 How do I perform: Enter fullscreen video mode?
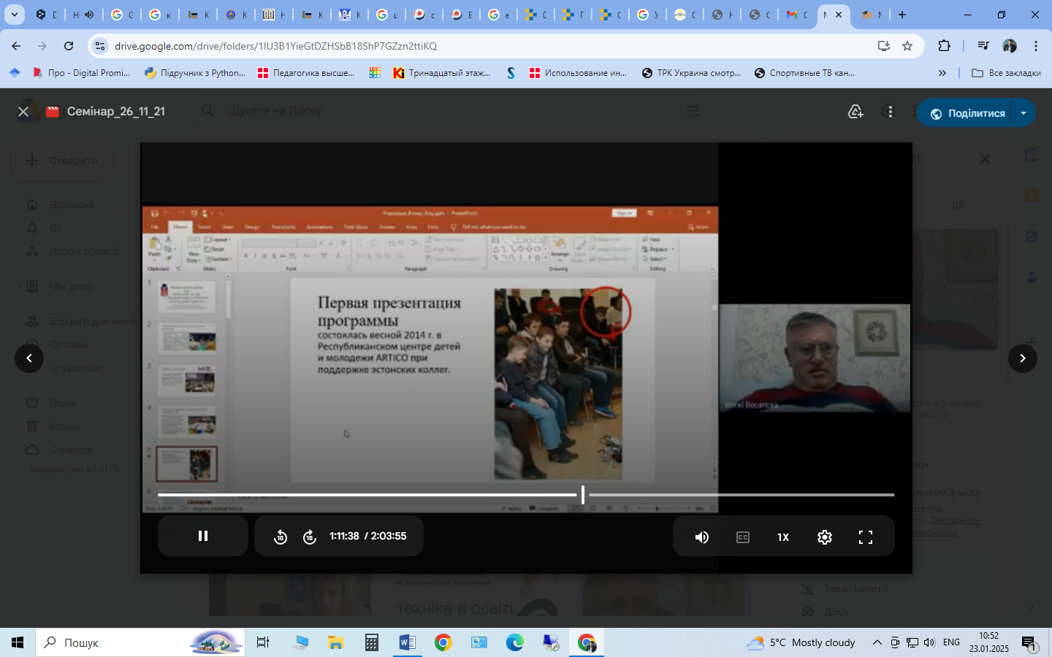[865, 537]
